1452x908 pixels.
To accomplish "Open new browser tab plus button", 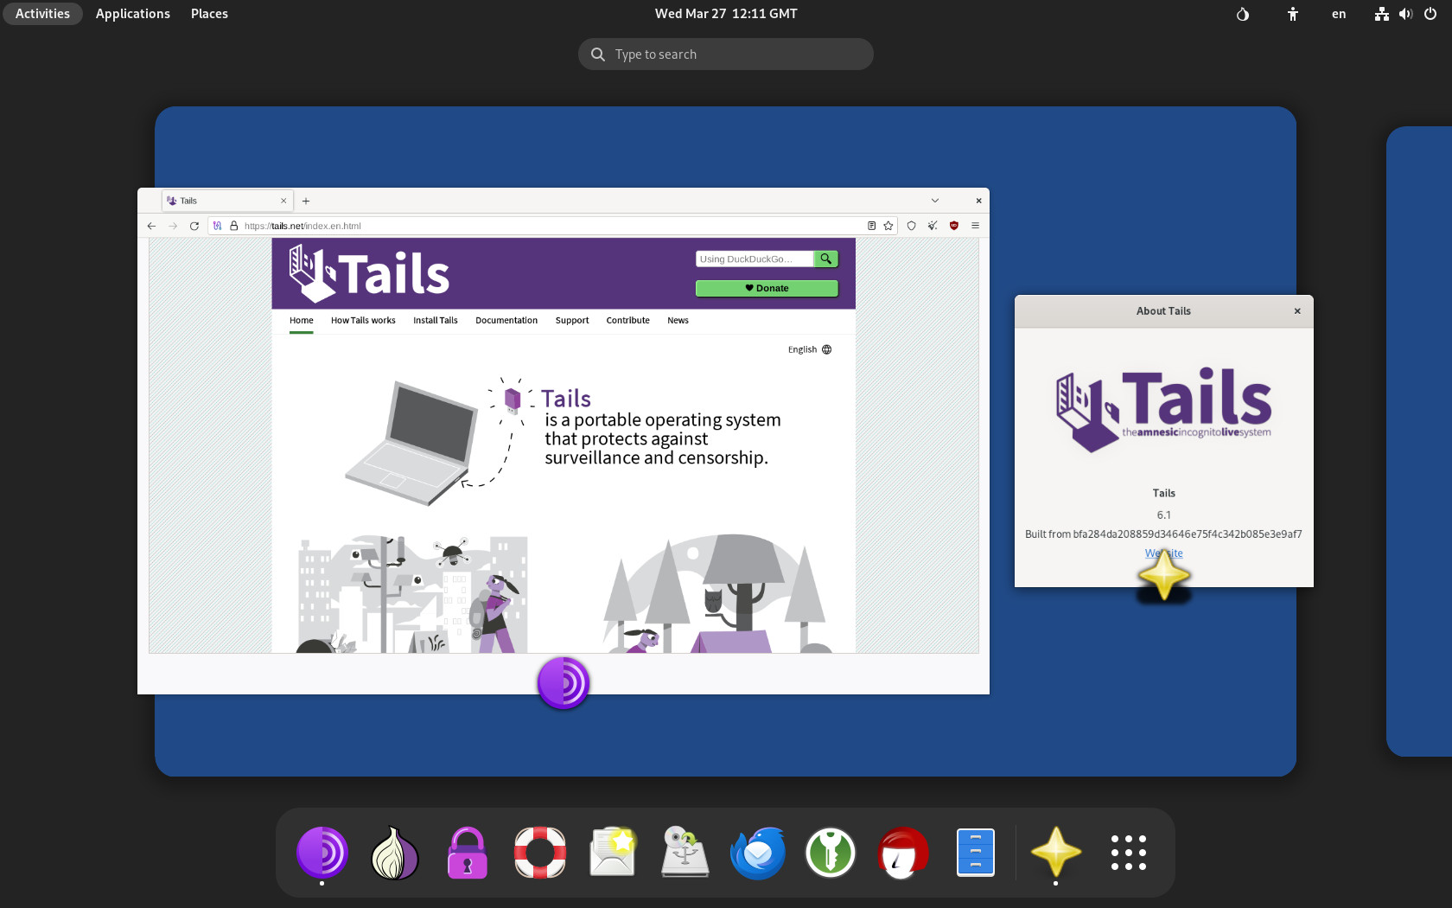I will 306,201.
